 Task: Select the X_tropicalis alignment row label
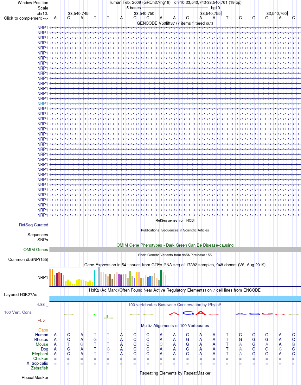[x=37, y=363]
